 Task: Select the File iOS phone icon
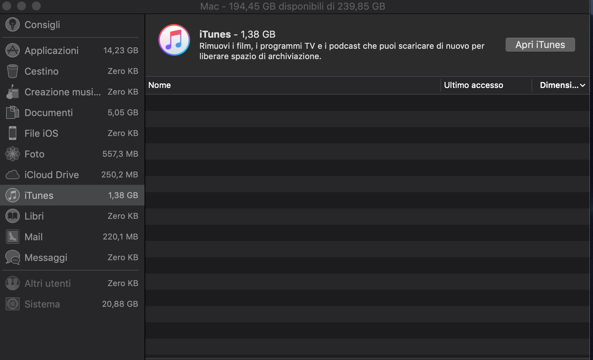(13, 133)
